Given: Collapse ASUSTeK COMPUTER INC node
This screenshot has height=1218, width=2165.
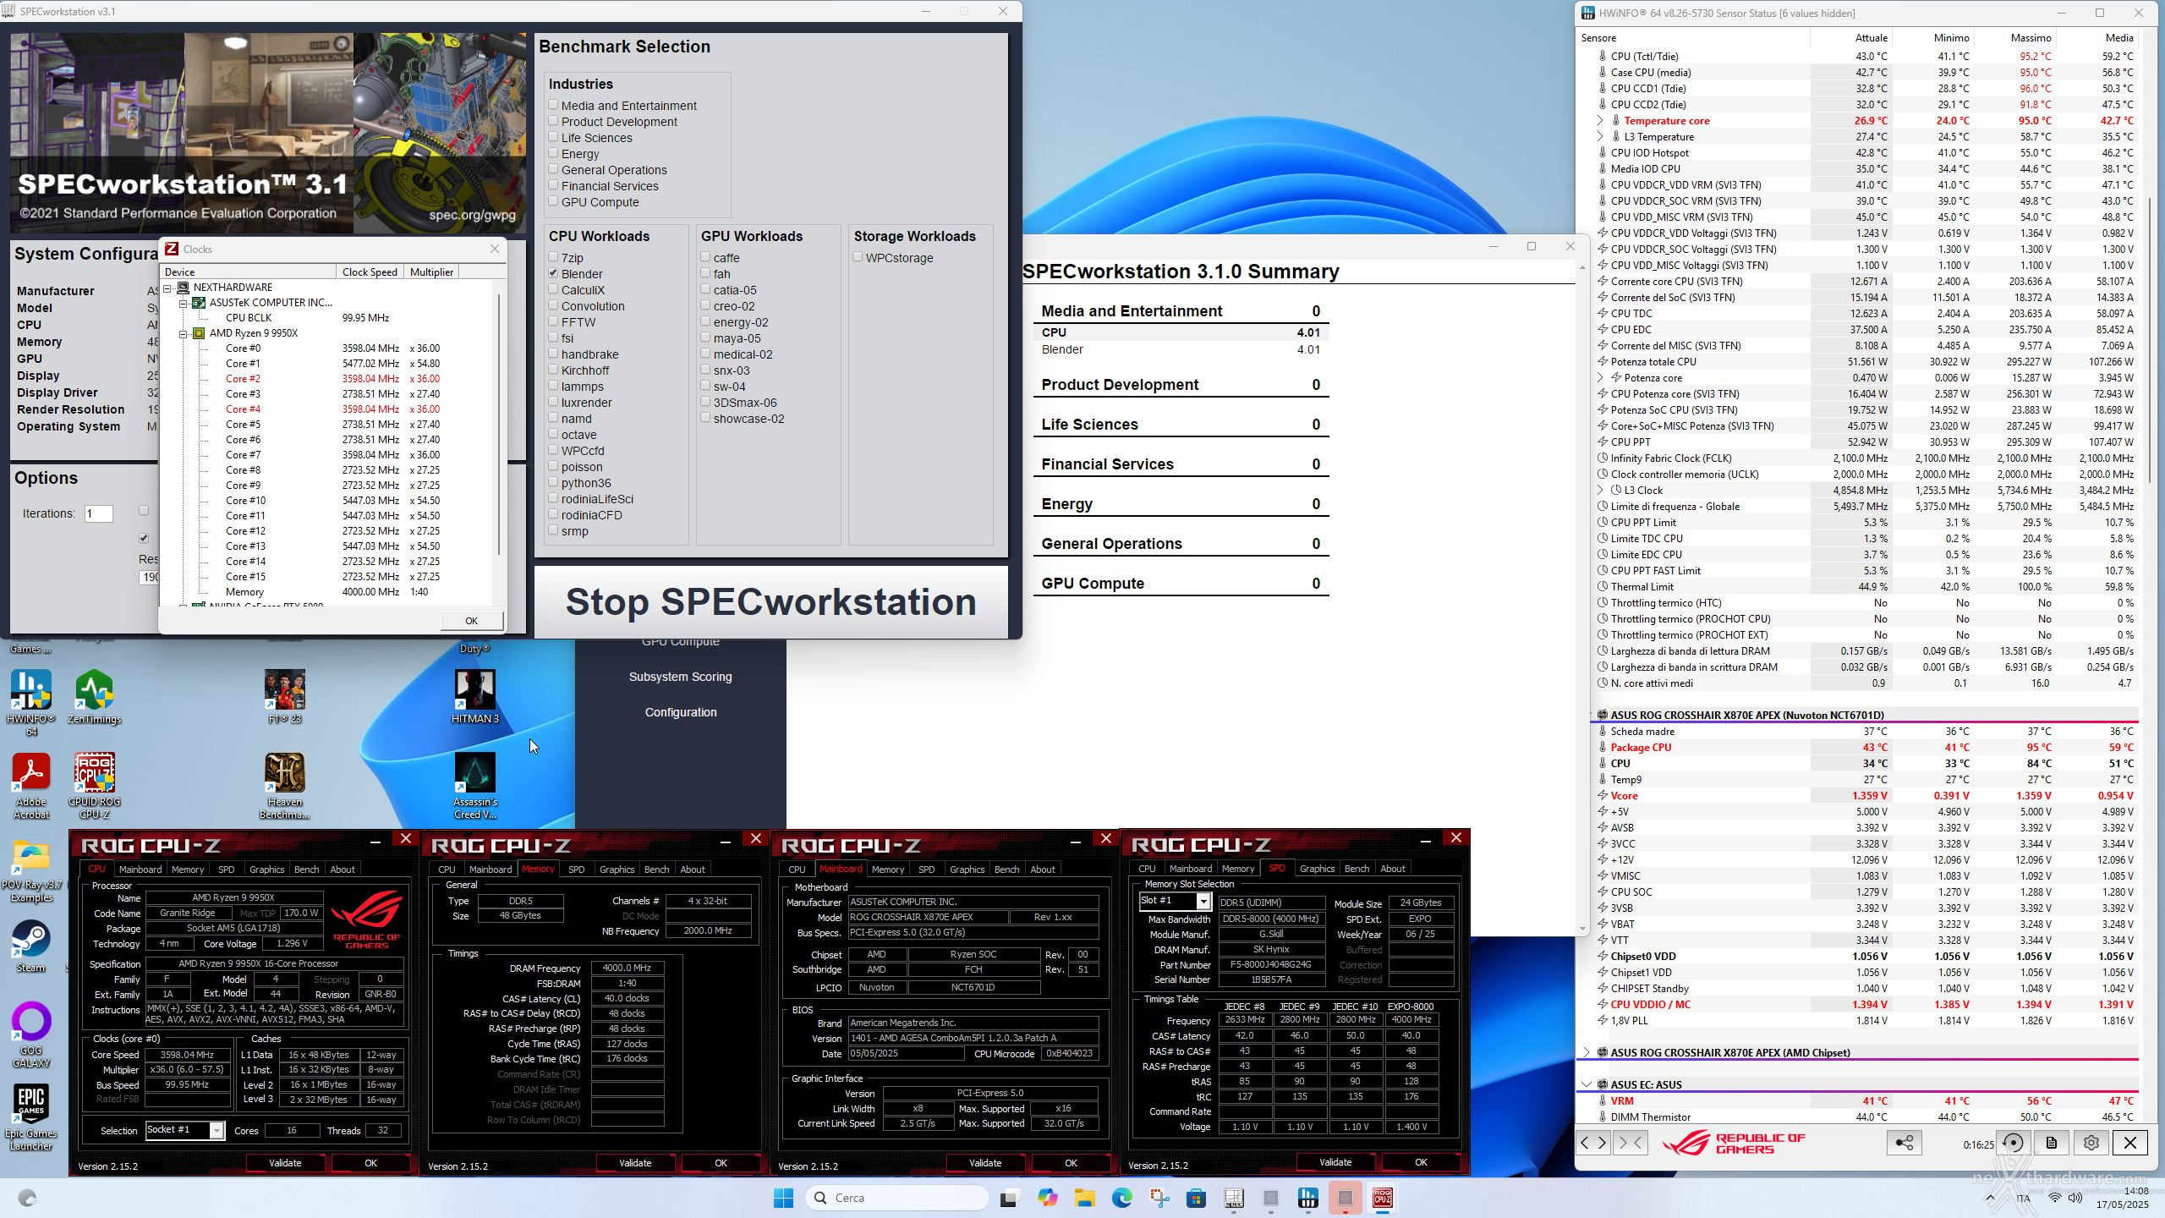Looking at the screenshot, I should point(184,303).
